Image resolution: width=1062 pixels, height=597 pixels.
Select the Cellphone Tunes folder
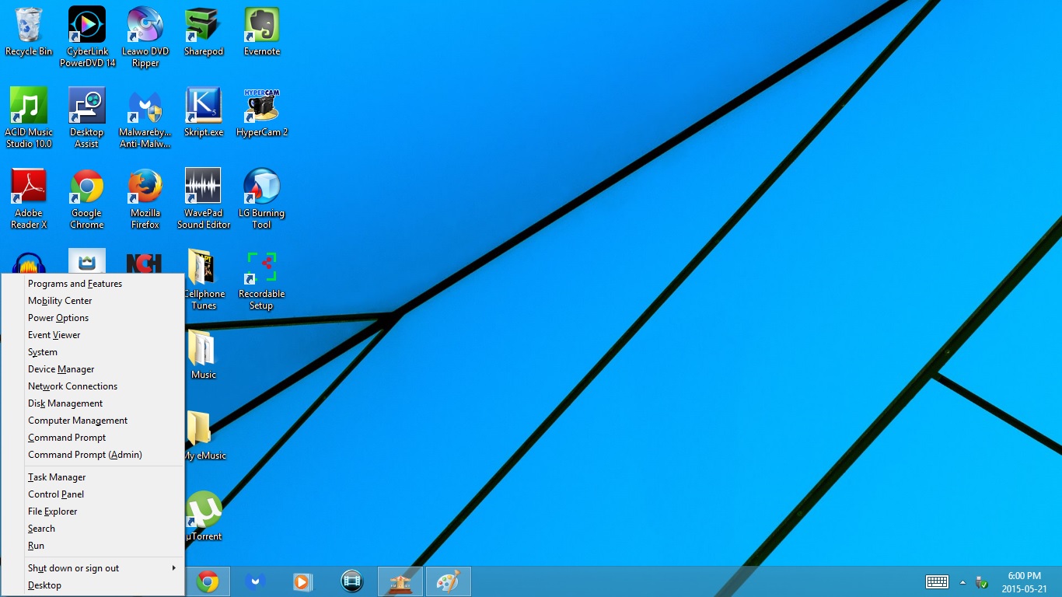pyautogui.click(x=204, y=280)
